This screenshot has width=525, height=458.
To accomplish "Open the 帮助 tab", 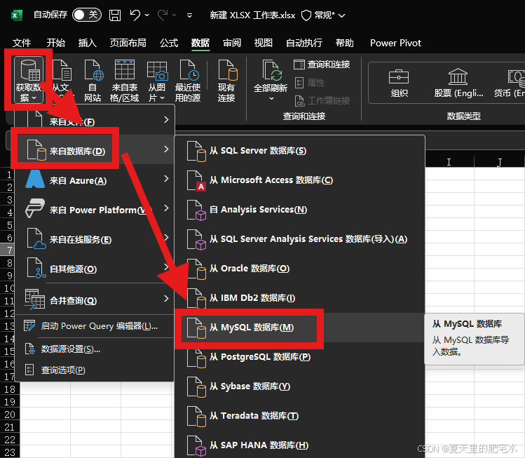I will 345,43.
